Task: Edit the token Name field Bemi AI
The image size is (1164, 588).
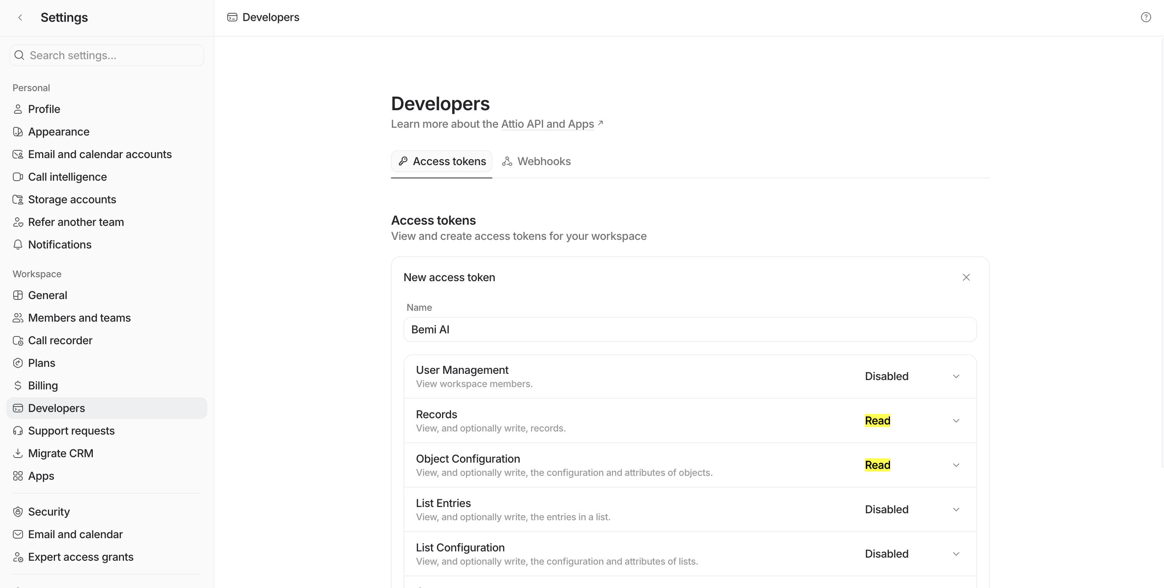Action: [690, 329]
